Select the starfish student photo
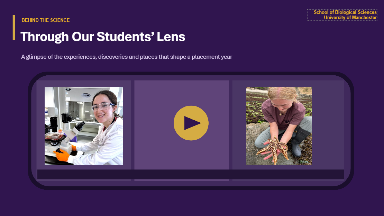The width and height of the screenshot is (384, 216). click(279, 126)
